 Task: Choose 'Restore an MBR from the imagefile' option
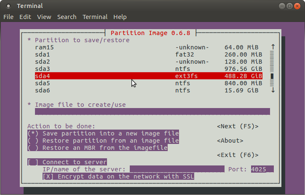97,148
